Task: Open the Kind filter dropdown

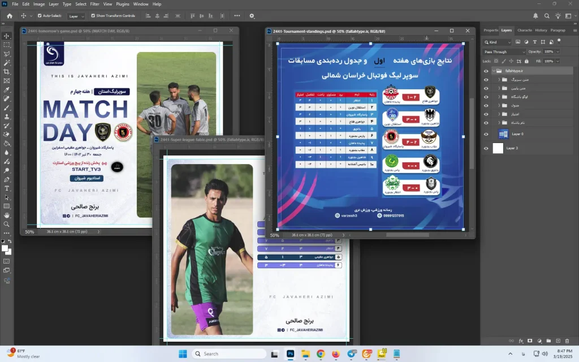Action: coord(498,42)
